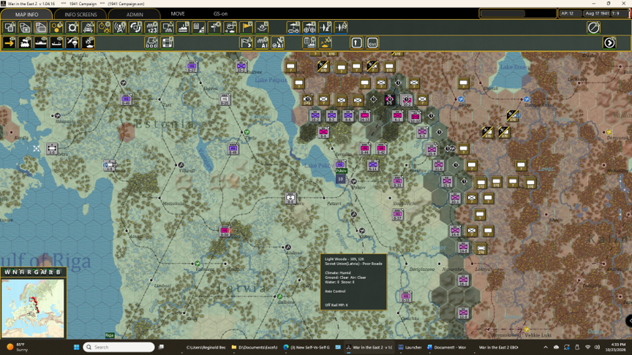
Task: Click the radio tower toolbar icon
Action: [120, 27]
